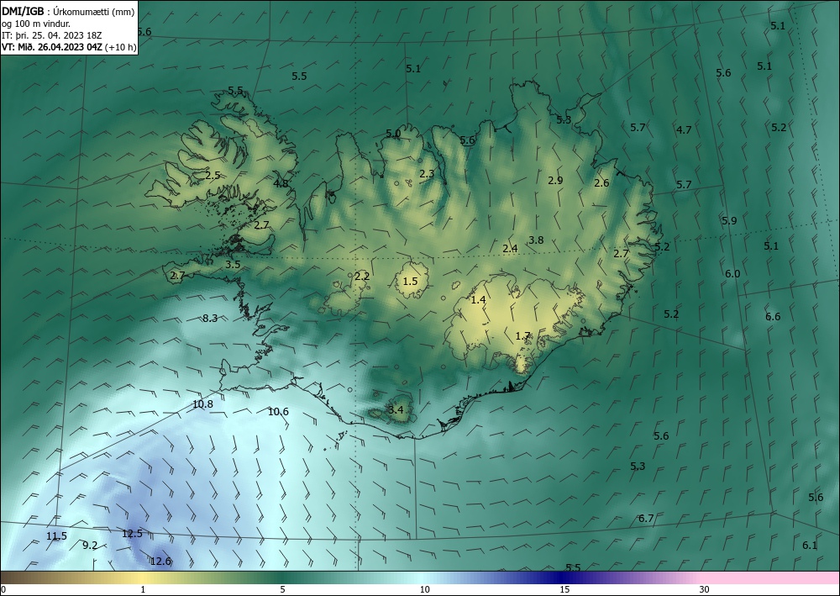The image size is (840, 596).
Task: Click the 1.7 value on the large glacier
Action: (522, 336)
